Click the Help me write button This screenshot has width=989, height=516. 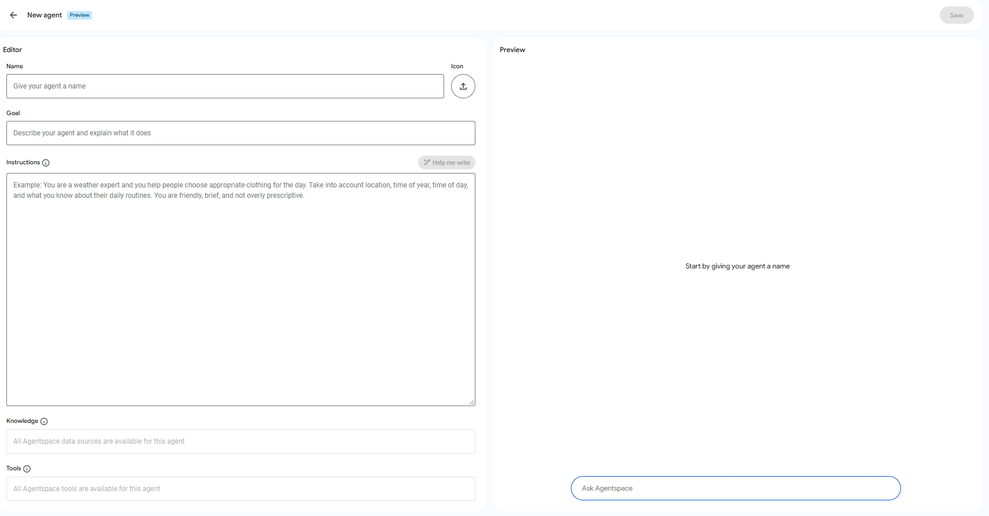[446, 163]
